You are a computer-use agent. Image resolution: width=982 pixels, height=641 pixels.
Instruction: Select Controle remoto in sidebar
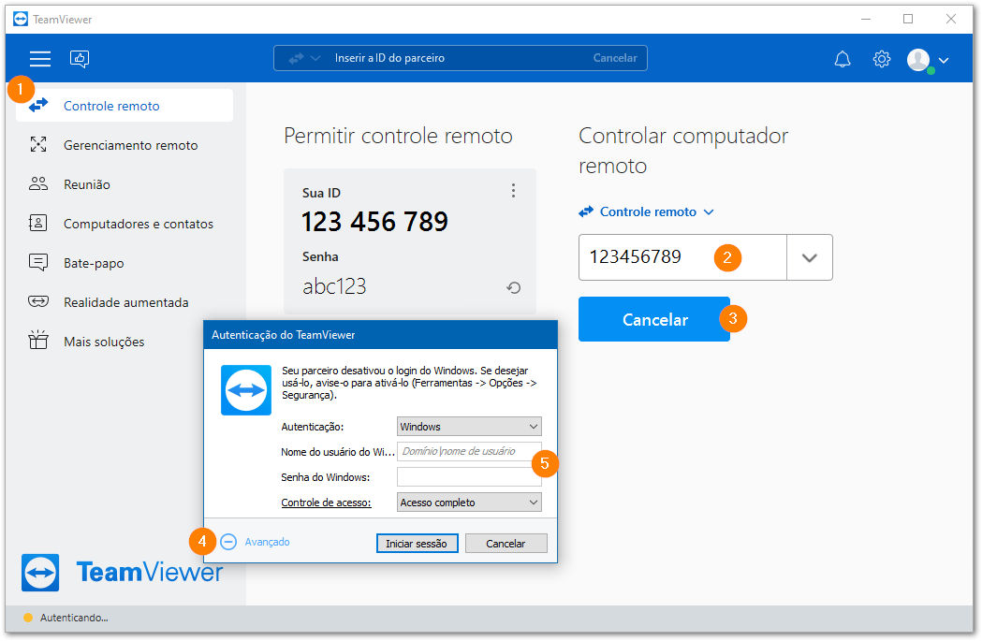click(x=125, y=105)
